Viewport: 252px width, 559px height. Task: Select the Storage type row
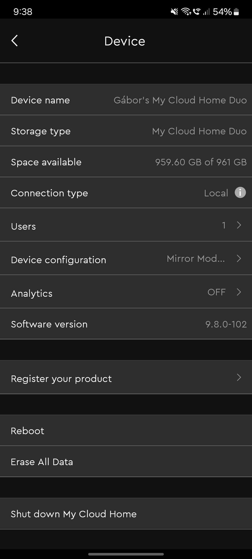pos(126,131)
